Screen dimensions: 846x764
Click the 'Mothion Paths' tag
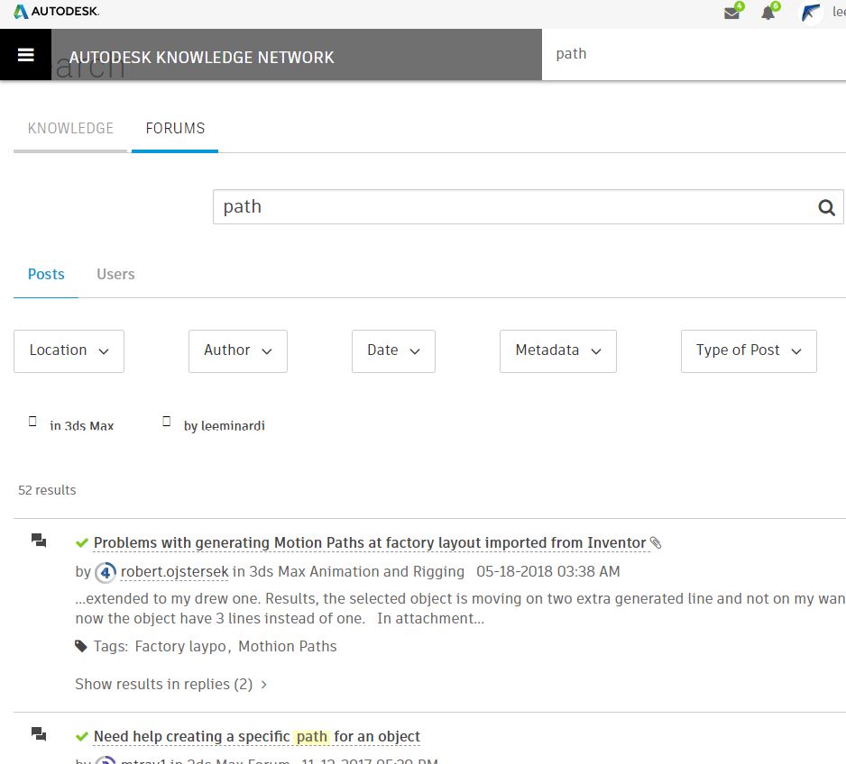point(288,646)
